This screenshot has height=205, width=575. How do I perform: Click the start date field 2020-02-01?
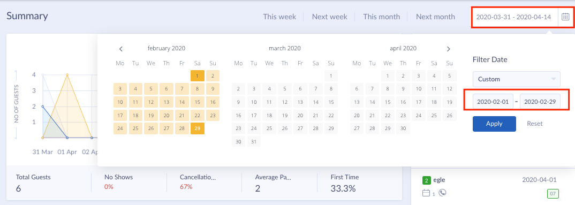click(493, 102)
